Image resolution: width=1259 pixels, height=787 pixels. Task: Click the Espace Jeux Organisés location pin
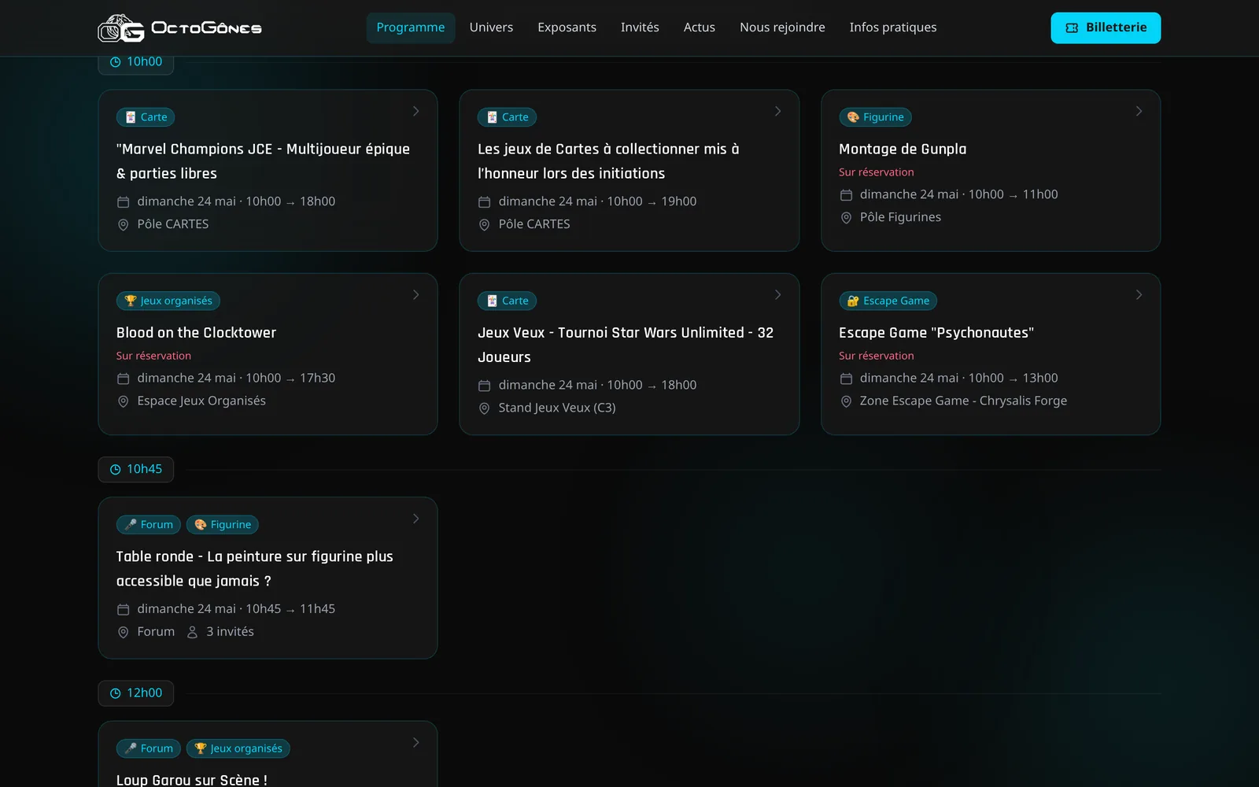pyautogui.click(x=123, y=401)
